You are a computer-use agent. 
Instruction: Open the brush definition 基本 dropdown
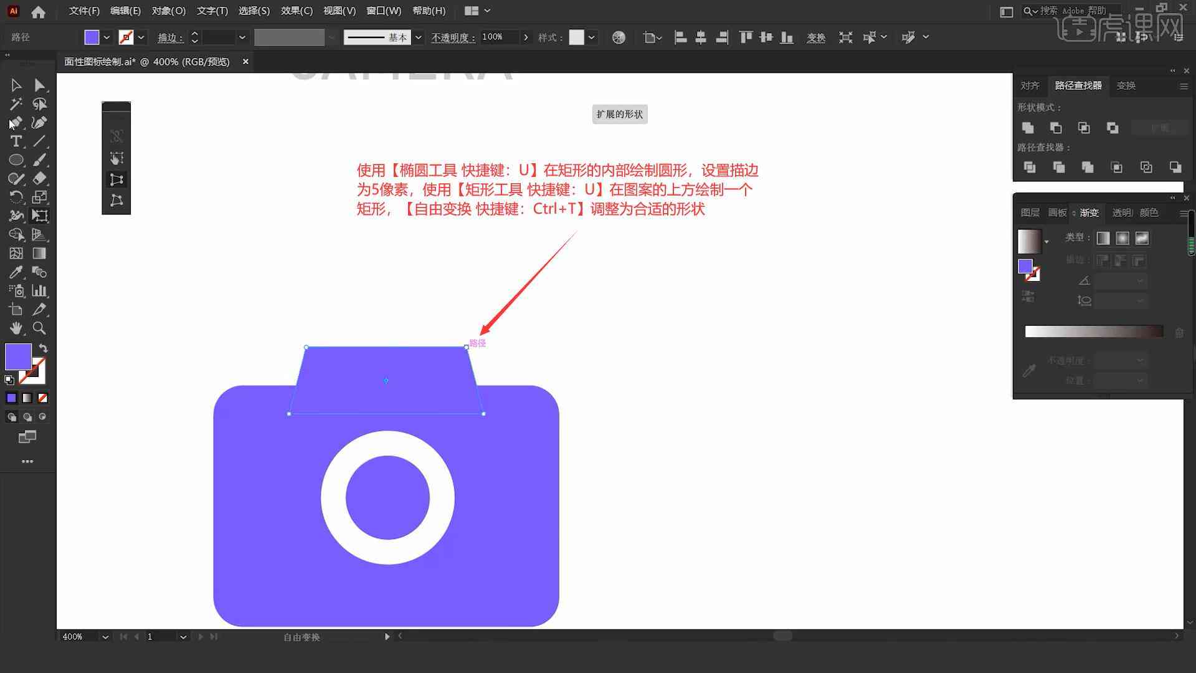[x=419, y=37]
